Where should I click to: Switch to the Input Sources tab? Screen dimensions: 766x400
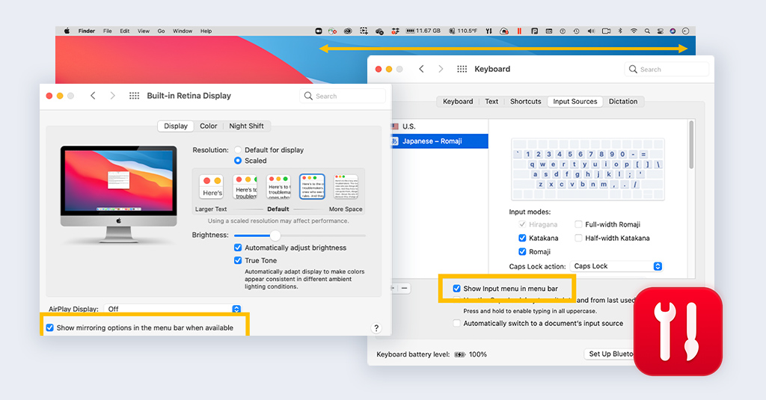pos(575,102)
